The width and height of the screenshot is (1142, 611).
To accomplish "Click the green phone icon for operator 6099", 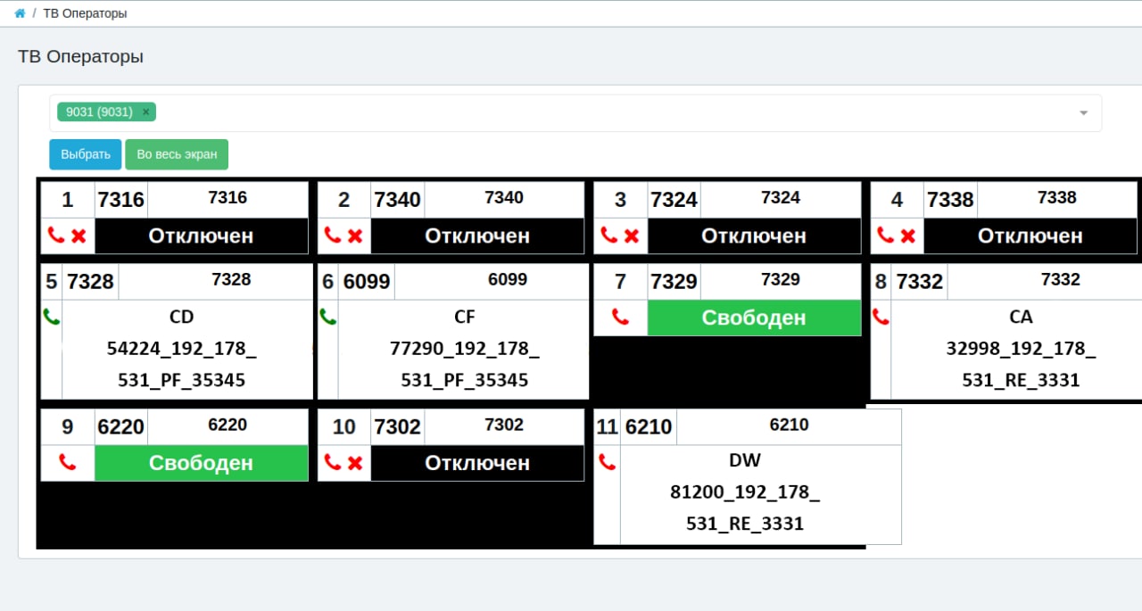I will tap(328, 316).
